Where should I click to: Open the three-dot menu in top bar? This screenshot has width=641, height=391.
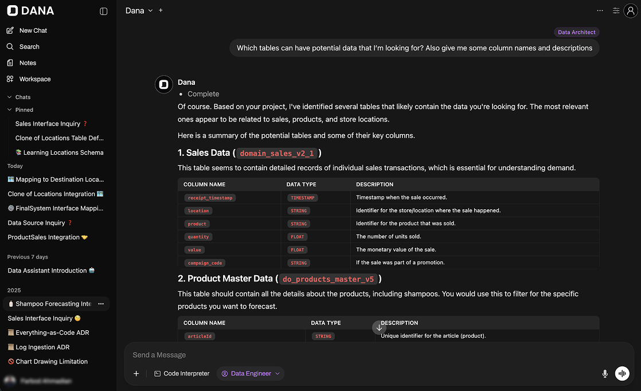[600, 11]
